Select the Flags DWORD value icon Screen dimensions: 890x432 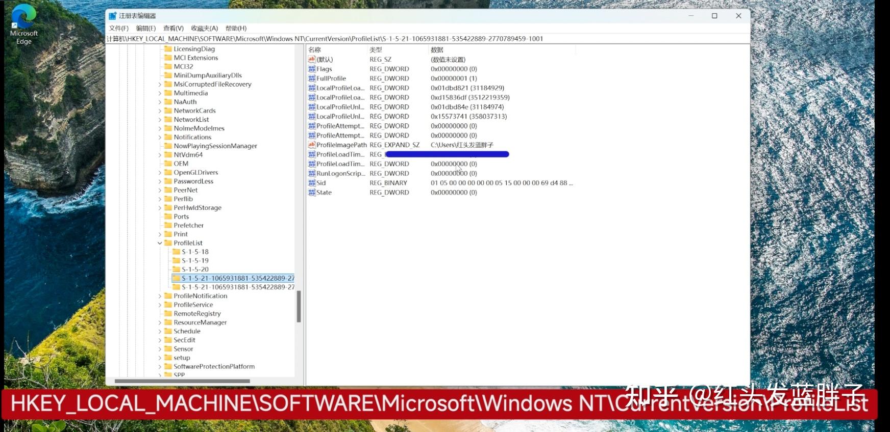(x=312, y=69)
